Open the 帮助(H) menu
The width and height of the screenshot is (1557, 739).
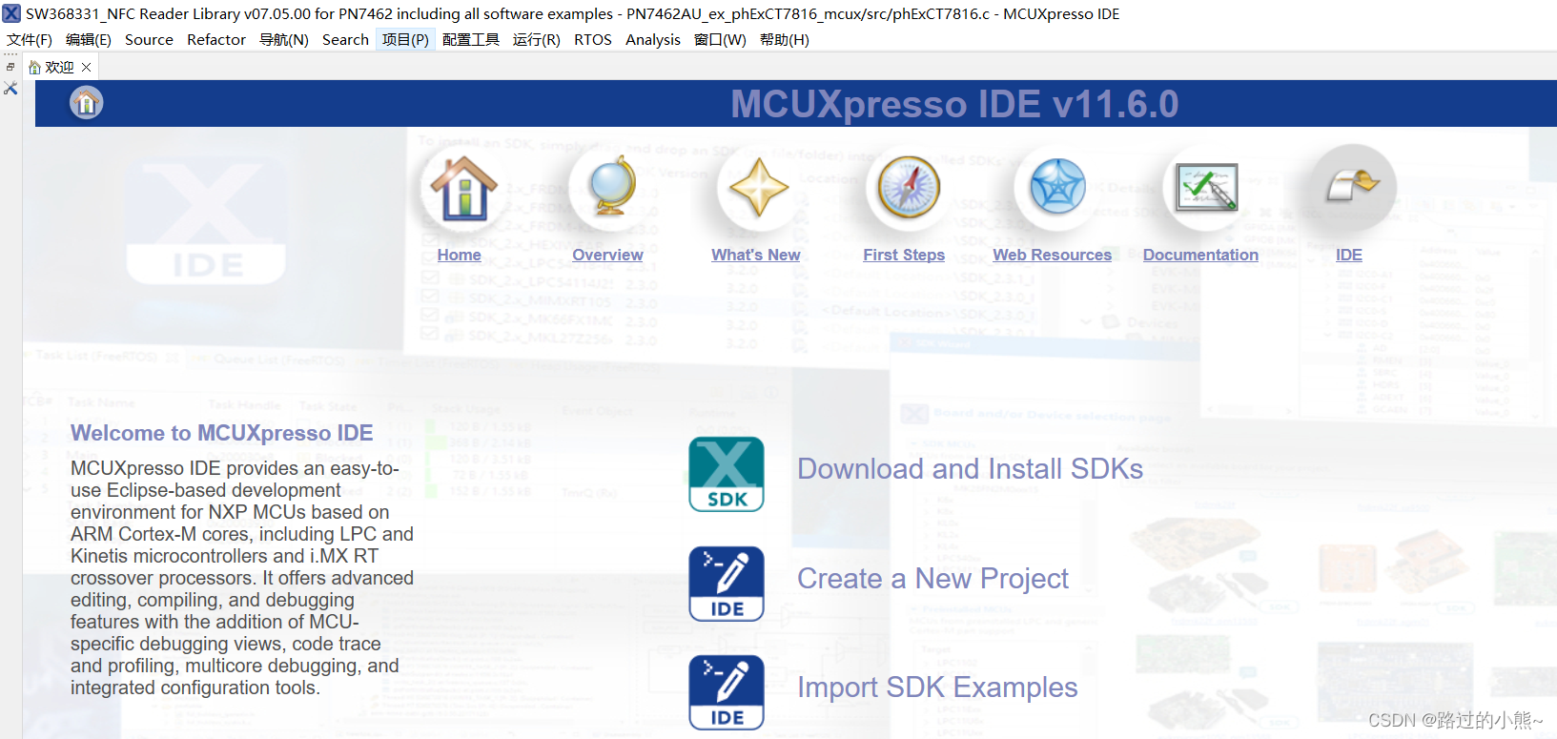785,39
